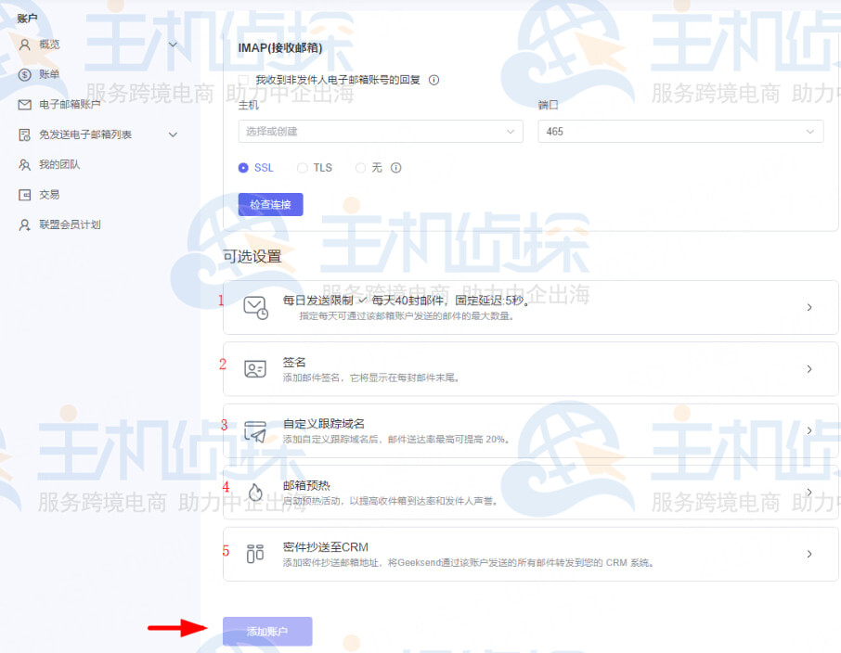Select the SSL radio button
Image resolution: width=841 pixels, height=653 pixels.
click(x=241, y=168)
